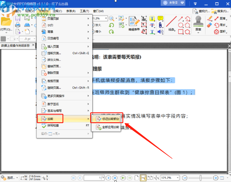The height and width of the screenshot is (182, 231).
Task: Select the sound comment tool
Action: point(160,31)
